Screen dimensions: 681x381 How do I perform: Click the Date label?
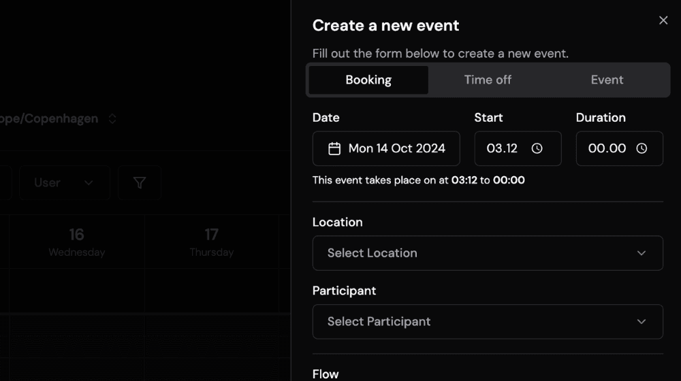coord(326,118)
